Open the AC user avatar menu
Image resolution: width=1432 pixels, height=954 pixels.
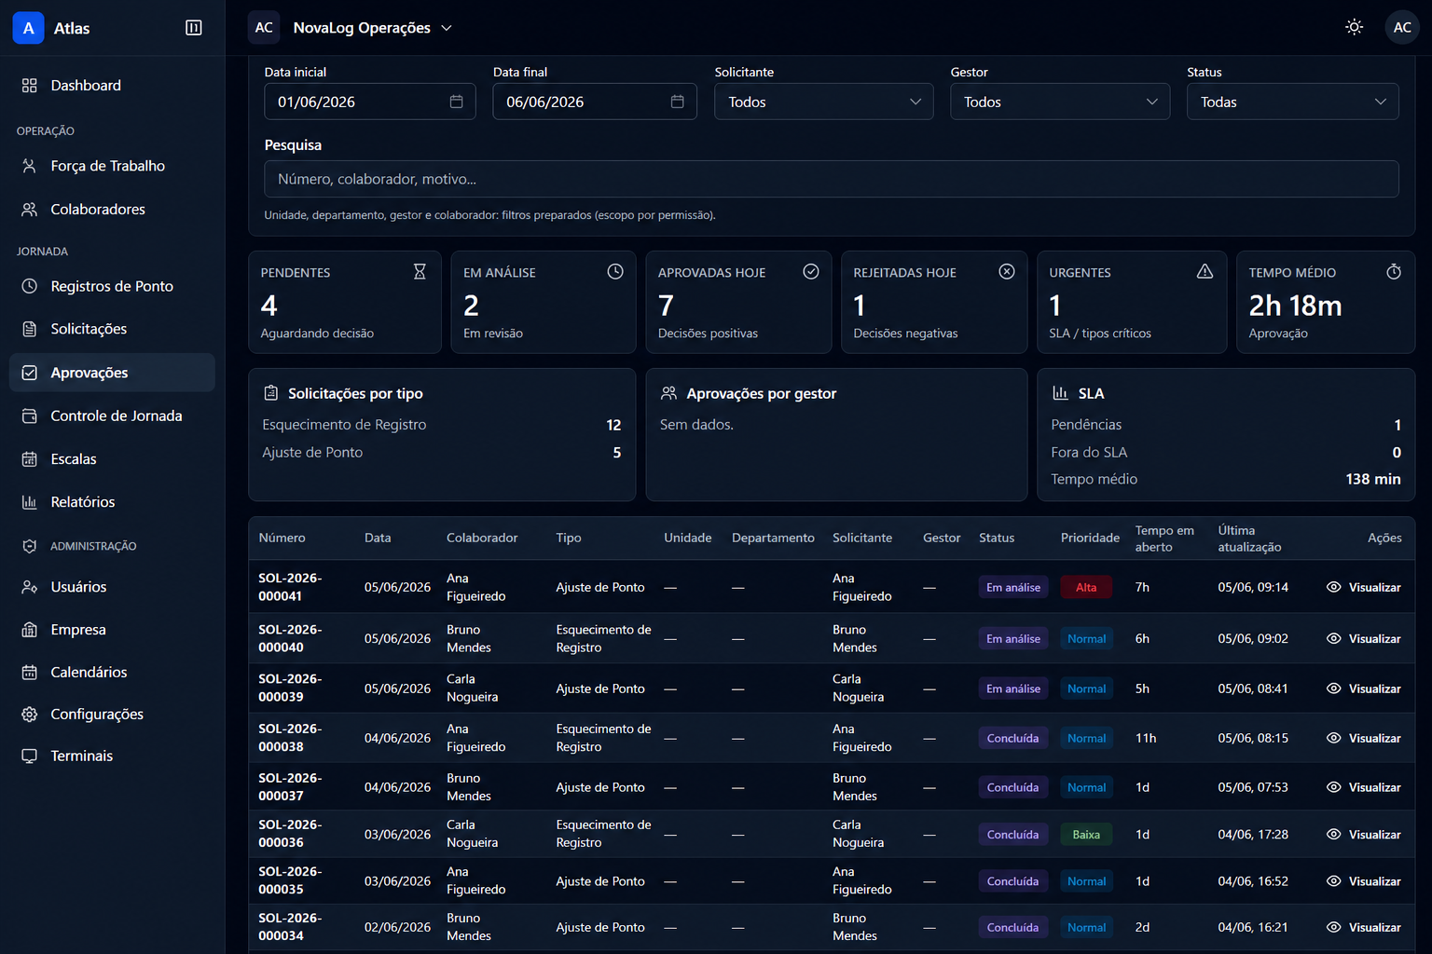tap(1402, 27)
